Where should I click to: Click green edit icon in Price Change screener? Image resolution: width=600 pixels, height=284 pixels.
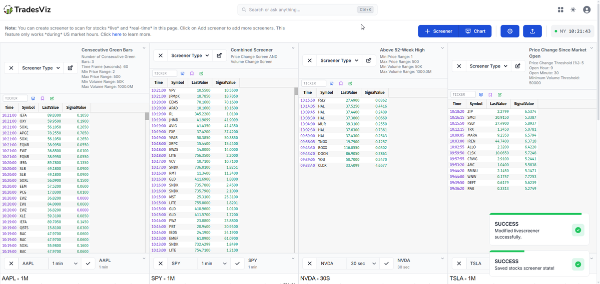click(x=499, y=95)
